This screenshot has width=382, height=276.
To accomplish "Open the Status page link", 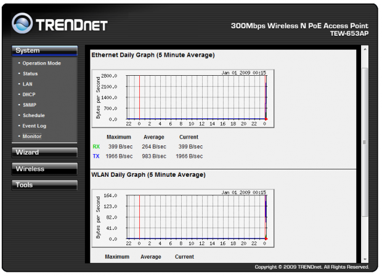I will pyautogui.click(x=30, y=73).
